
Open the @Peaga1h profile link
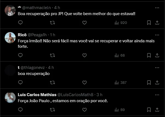click(x=38, y=35)
